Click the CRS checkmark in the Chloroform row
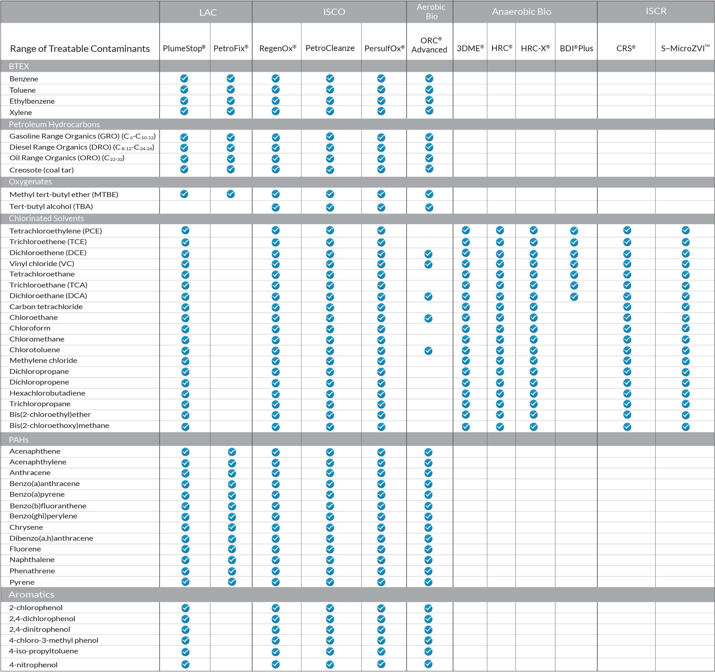The height and width of the screenshot is (672, 715). 627,329
